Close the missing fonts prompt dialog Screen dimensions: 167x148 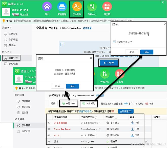pyautogui.click(x=91, y=58)
